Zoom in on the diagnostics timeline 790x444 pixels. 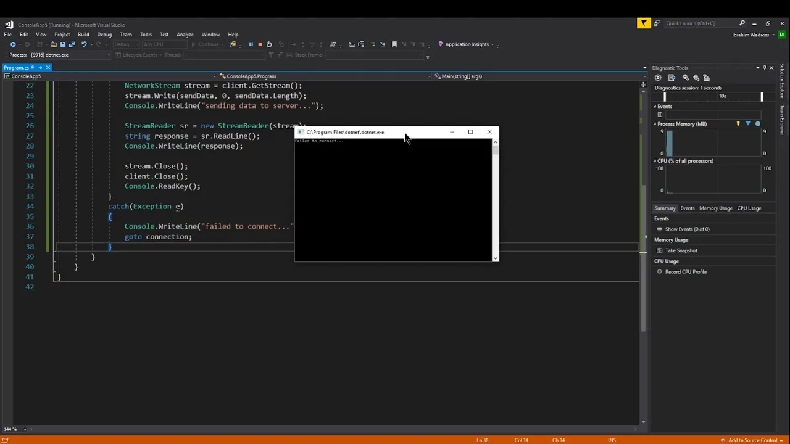click(x=685, y=78)
